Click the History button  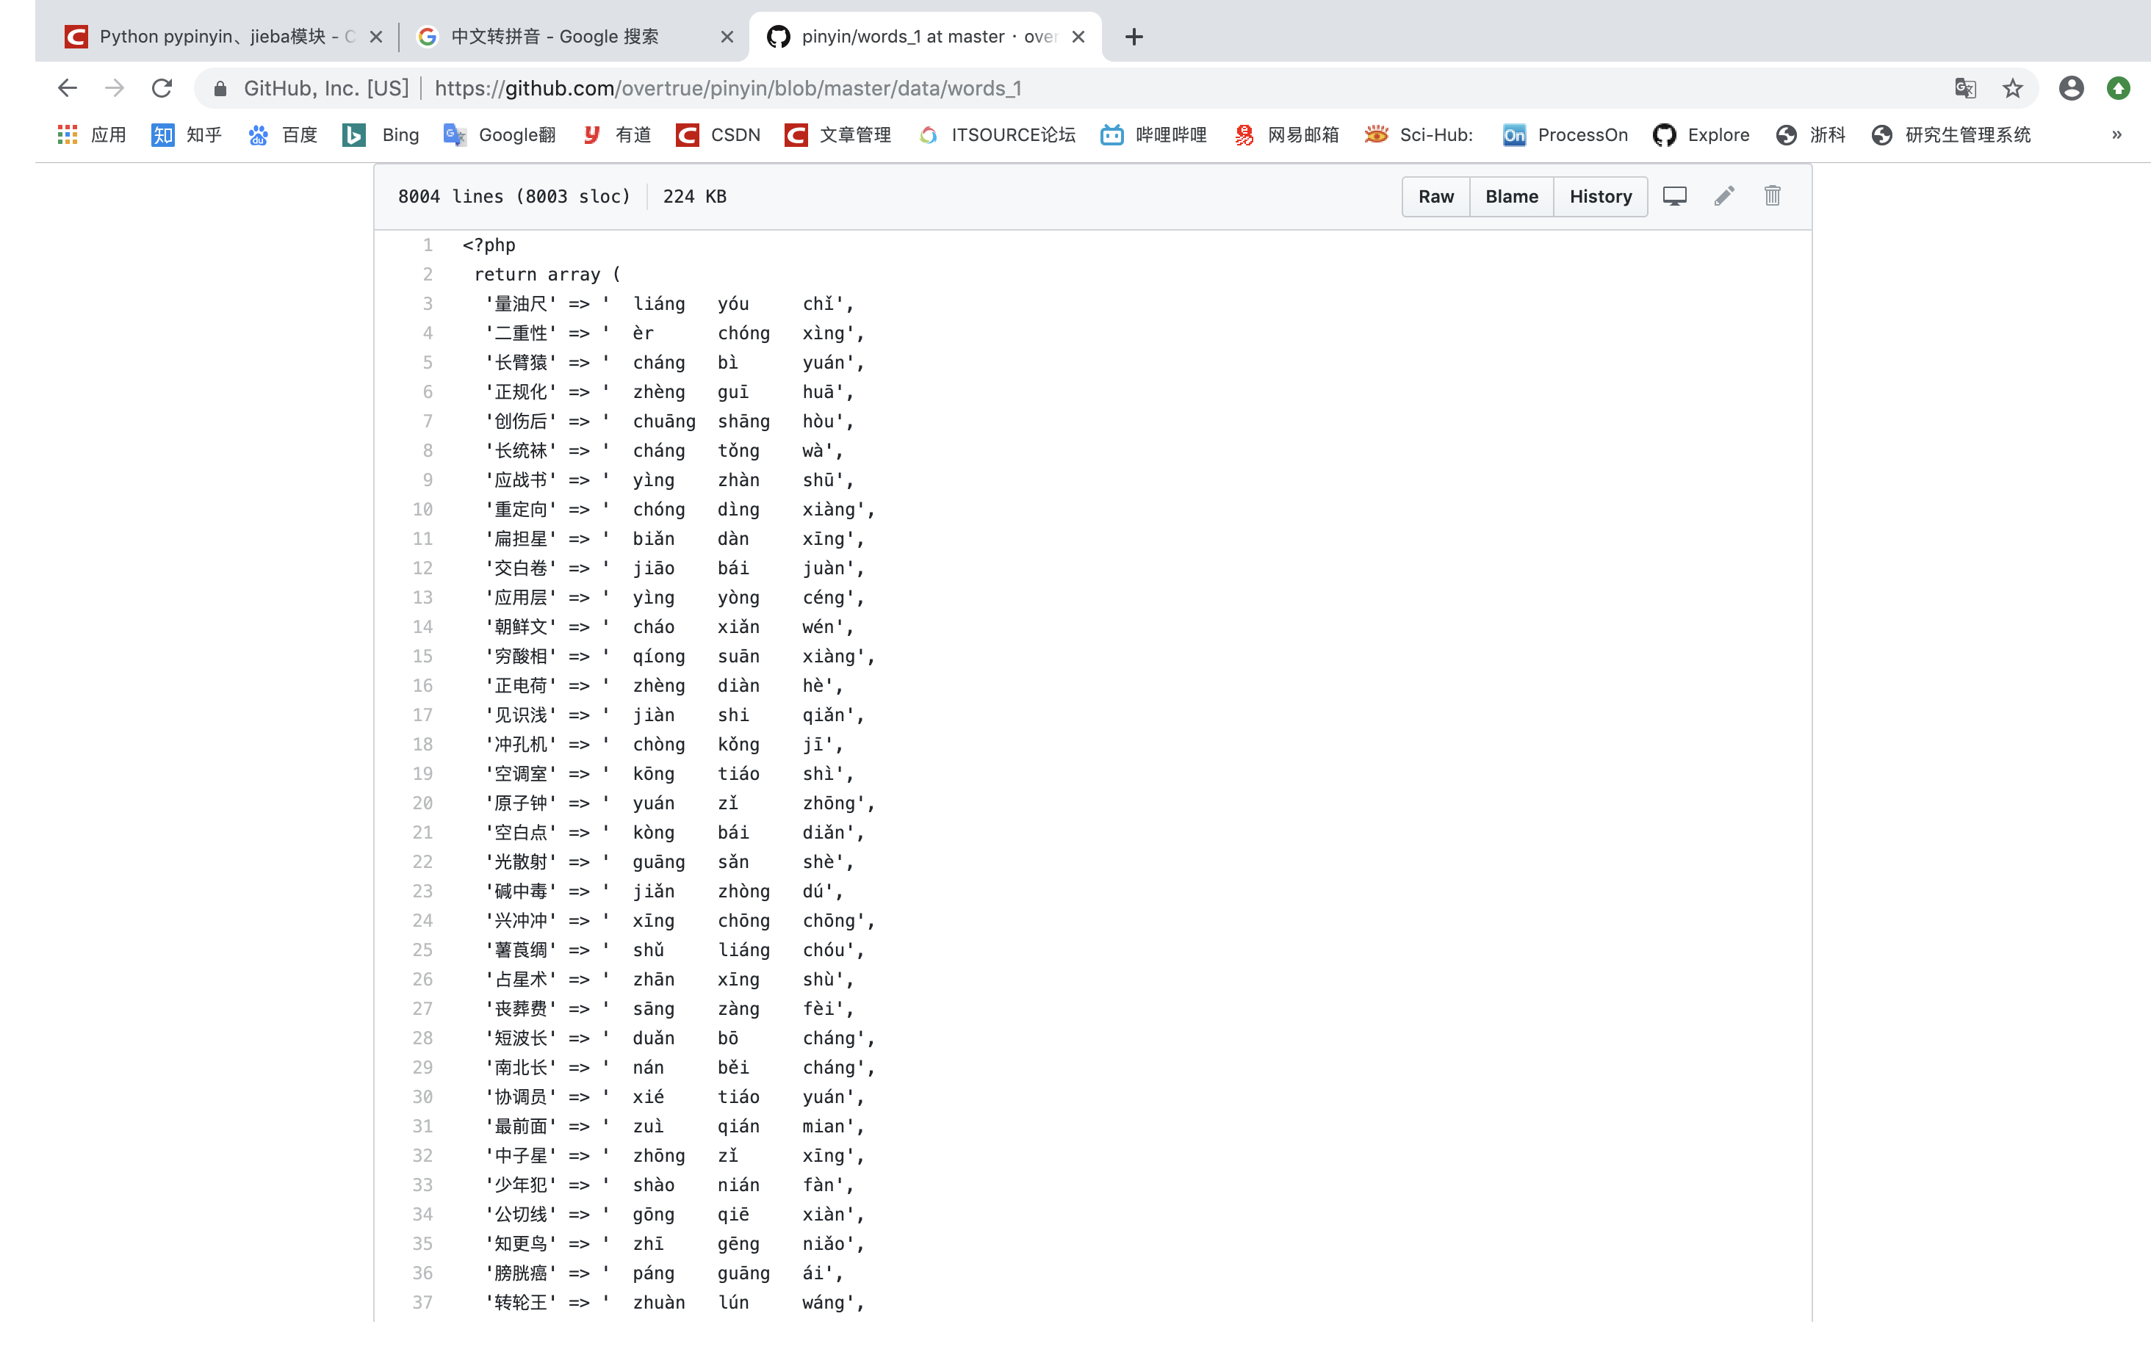[1600, 197]
